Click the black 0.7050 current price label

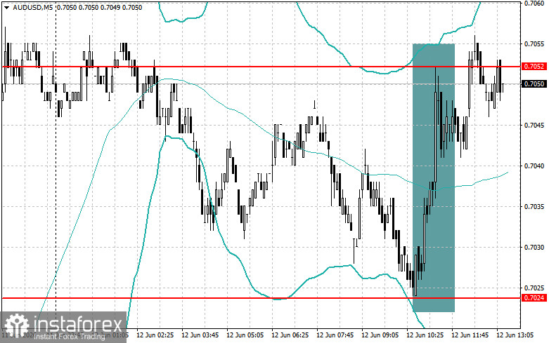click(x=534, y=84)
